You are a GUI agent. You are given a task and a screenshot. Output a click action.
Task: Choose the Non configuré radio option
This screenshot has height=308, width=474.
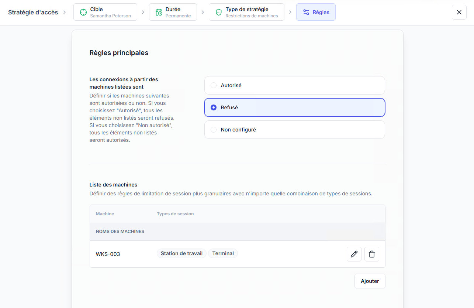click(214, 130)
